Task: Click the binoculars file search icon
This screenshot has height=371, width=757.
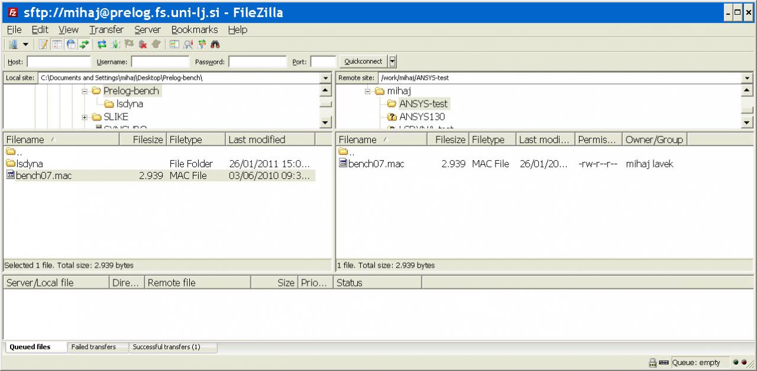Action: tap(215, 44)
